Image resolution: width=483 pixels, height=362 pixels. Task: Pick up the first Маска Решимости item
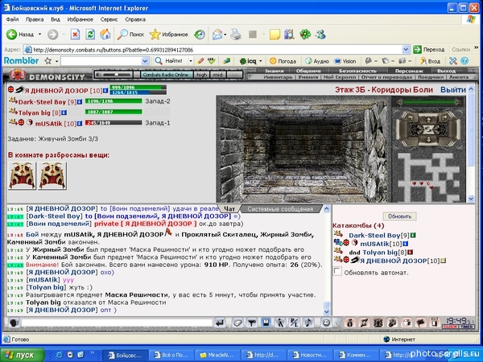coord(22,175)
